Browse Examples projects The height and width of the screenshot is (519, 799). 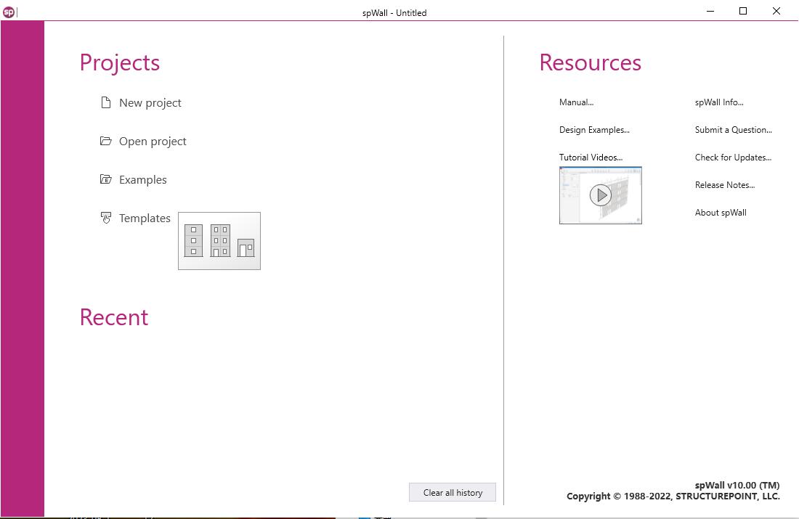pos(142,180)
